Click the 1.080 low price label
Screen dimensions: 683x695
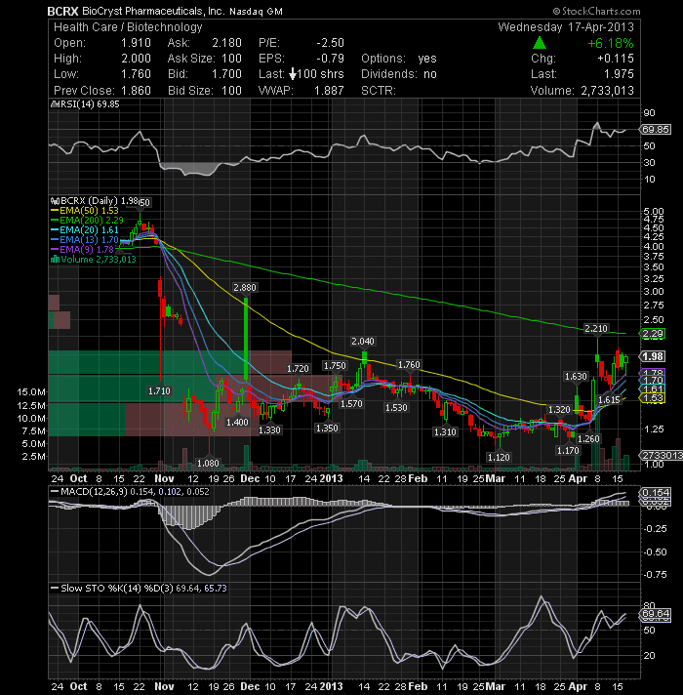pyautogui.click(x=208, y=464)
